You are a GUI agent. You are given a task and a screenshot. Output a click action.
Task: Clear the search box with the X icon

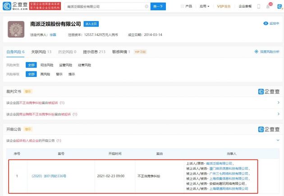coord(147,6)
